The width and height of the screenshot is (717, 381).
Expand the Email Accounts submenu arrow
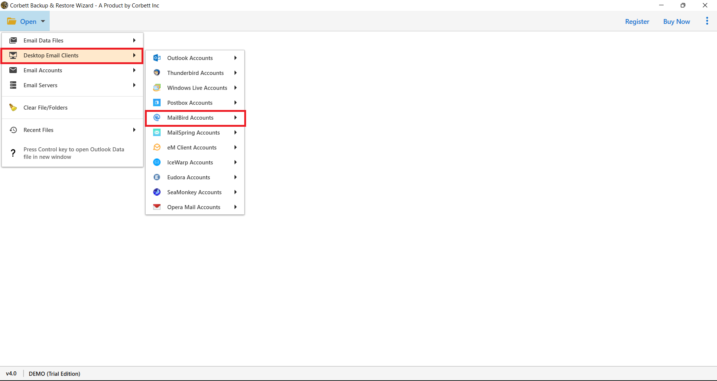[134, 70]
